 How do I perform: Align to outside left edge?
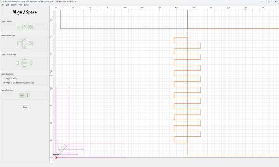[x=19, y=63]
